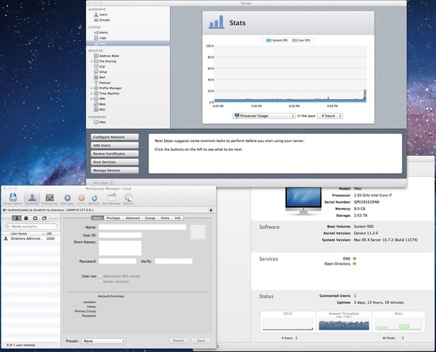Show group accounts list button
The image size is (436, 352).
click(x=26, y=218)
